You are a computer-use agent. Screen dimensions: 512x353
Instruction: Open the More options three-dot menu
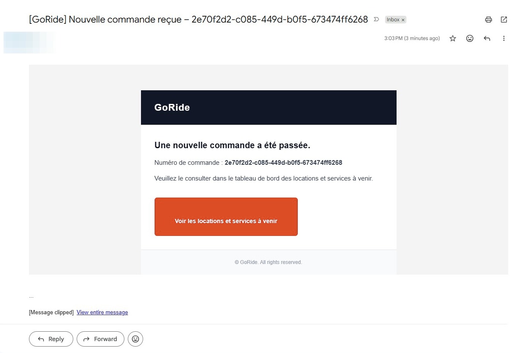[504, 38]
